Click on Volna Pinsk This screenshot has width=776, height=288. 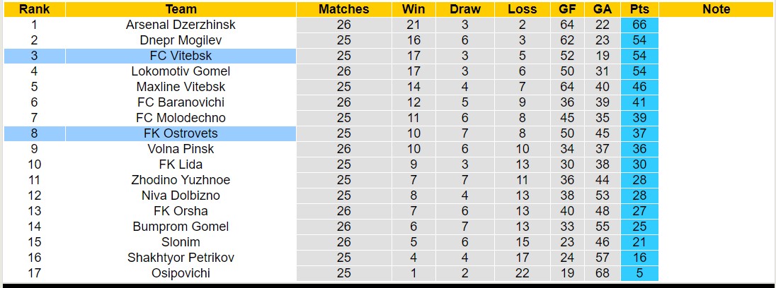(181, 149)
